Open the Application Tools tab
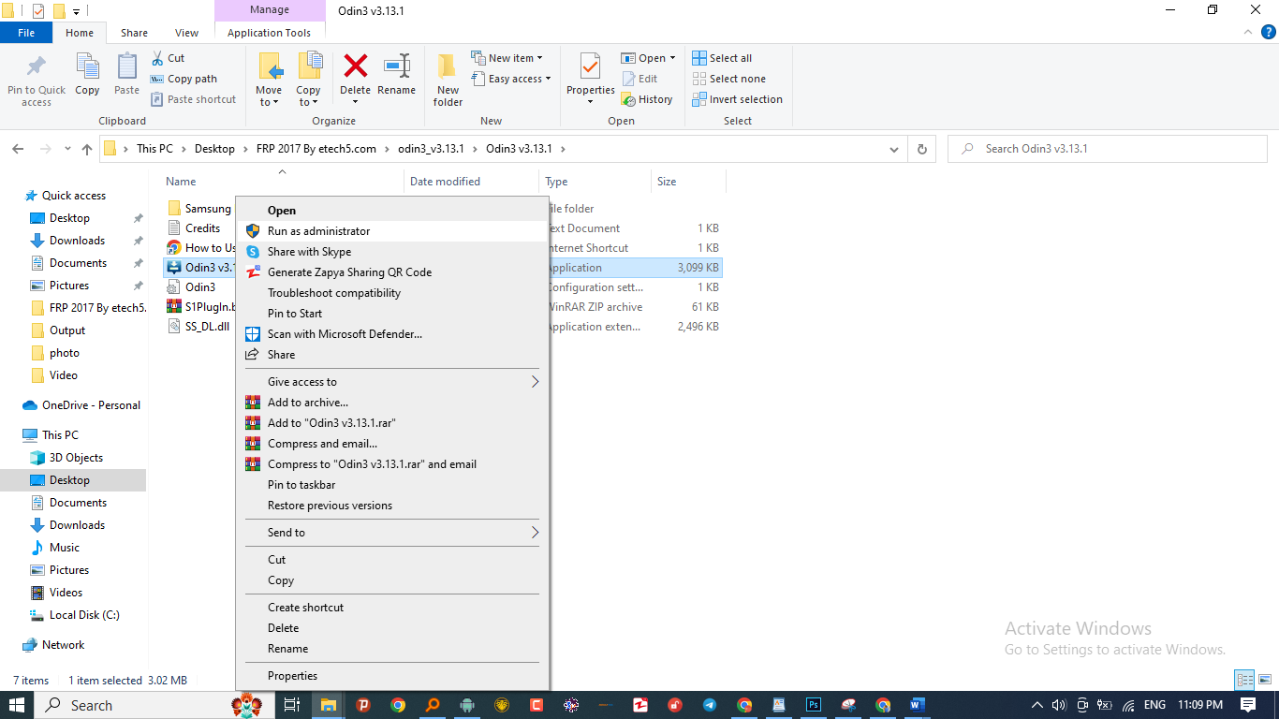This screenshot has height=719, width=1279. point(269,33)
